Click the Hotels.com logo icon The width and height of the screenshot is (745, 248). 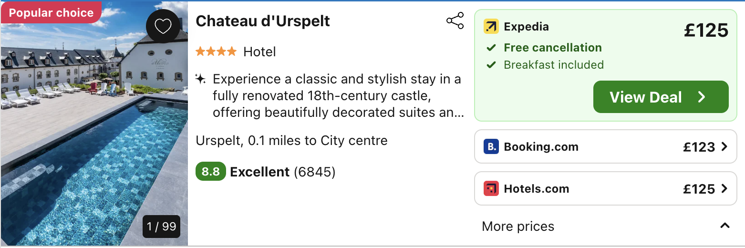click(491, 188)
